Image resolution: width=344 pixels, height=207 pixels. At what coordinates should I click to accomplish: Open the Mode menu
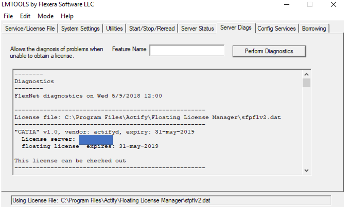pyautogui.click(x=45, y=16)
